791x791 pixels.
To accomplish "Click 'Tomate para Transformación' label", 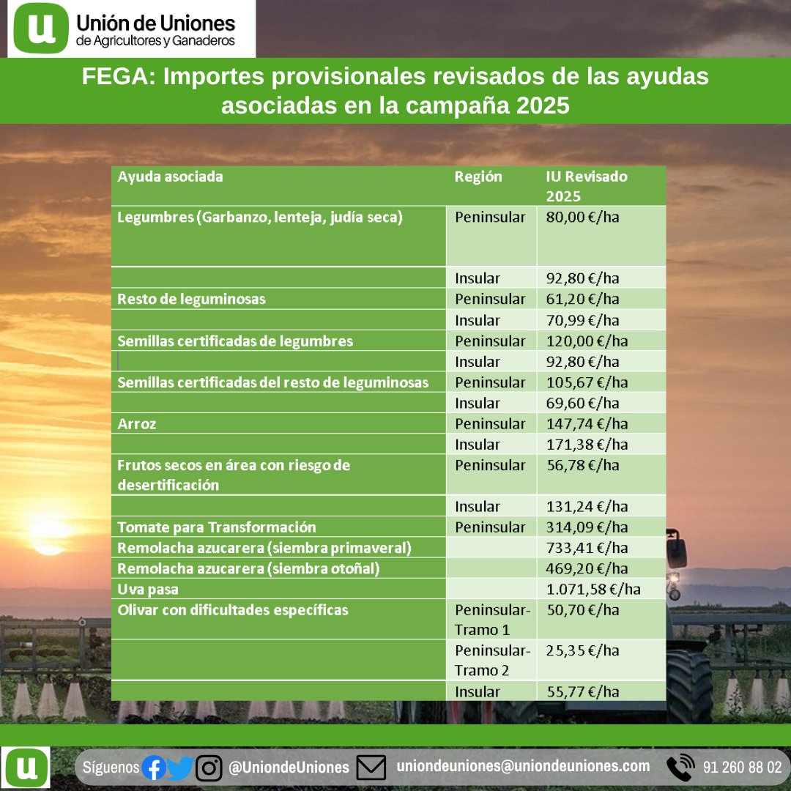I will (x=216, y=527).
